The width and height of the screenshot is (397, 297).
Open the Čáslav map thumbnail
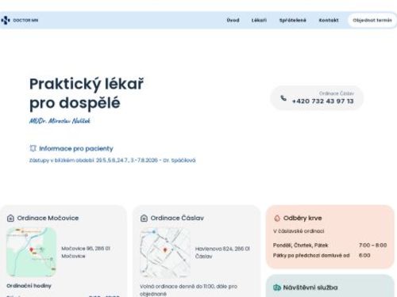tap(165, 252)
